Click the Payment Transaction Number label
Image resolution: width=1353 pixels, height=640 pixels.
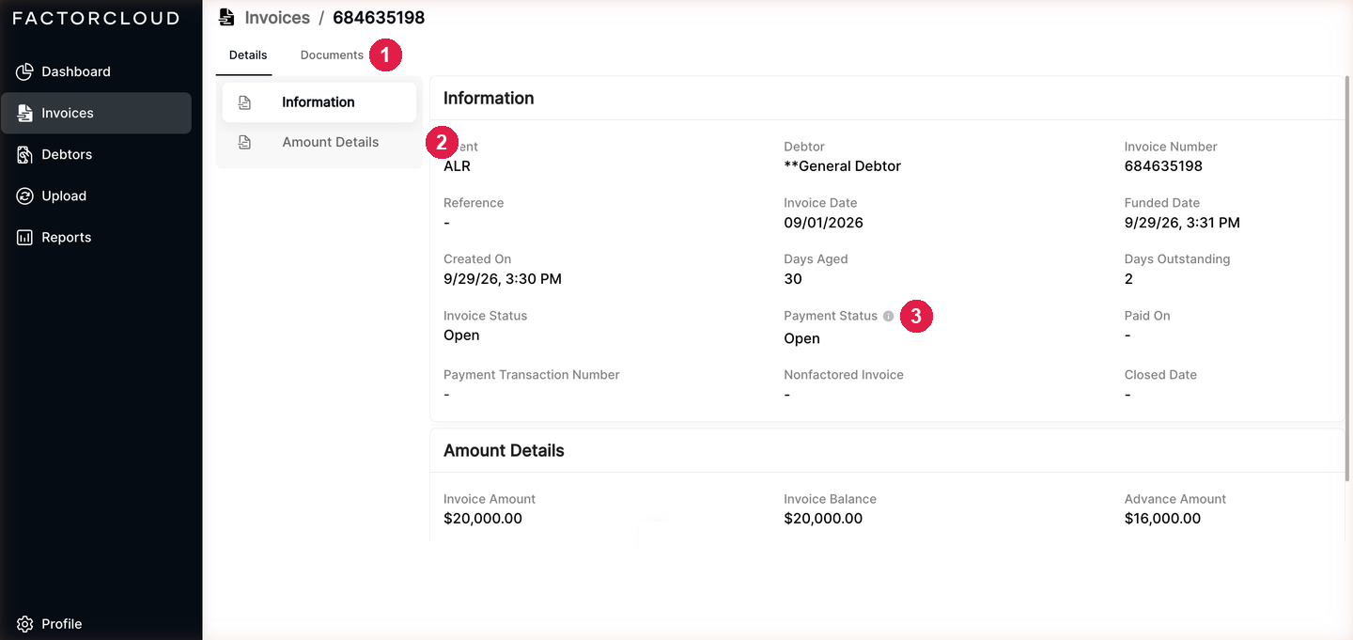(x=532, y=375)
